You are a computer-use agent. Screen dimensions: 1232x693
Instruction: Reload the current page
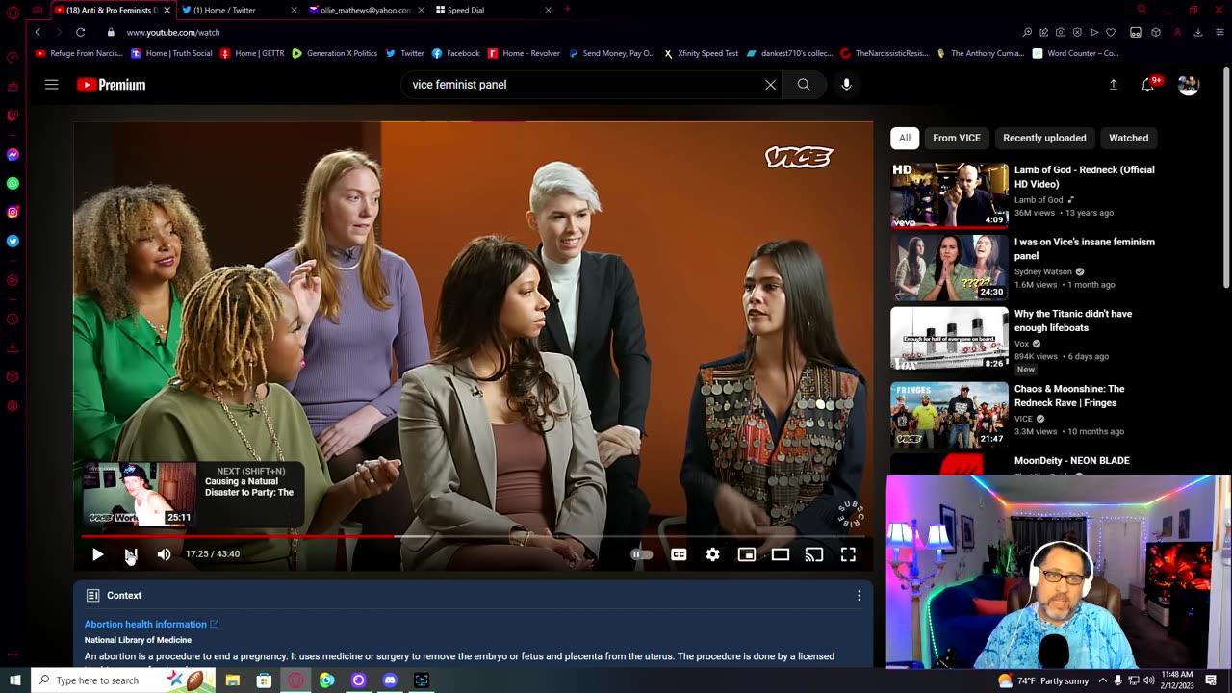point(81,32)
